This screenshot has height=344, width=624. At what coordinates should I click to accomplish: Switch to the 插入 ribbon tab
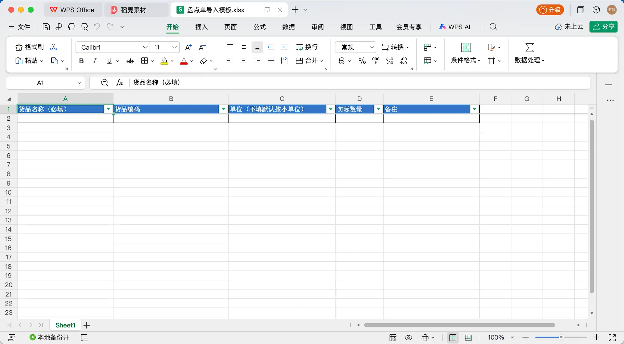coord(201,27)
